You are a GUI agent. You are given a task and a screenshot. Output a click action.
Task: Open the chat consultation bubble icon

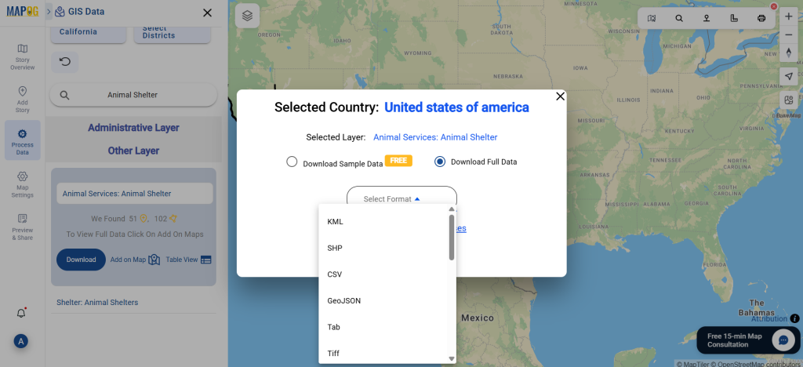(x=783, y=340)
